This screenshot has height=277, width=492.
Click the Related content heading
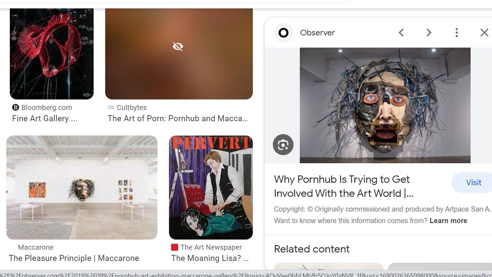click(312, 249)
